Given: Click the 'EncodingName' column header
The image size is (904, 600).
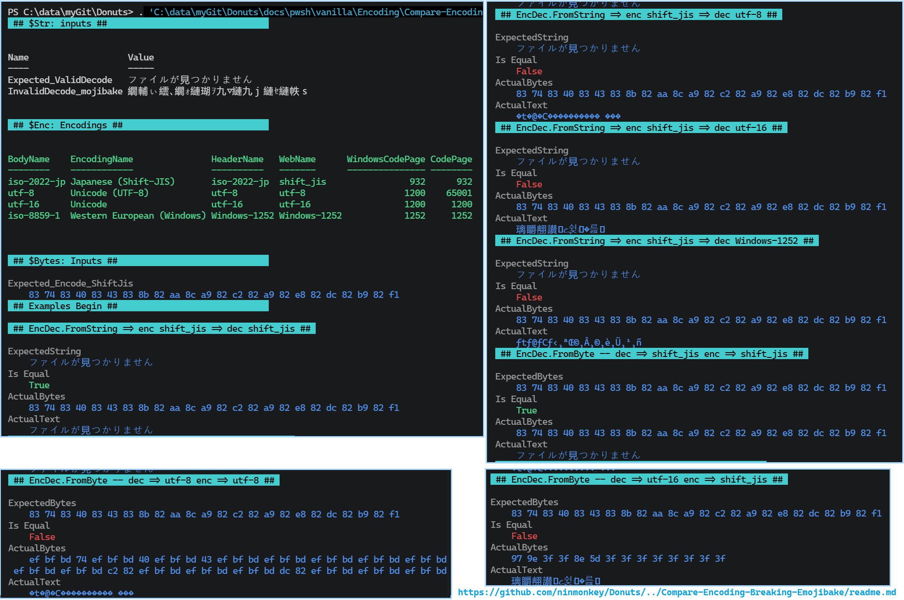Looking at the screenshot, I should click(x=102, y=159).
